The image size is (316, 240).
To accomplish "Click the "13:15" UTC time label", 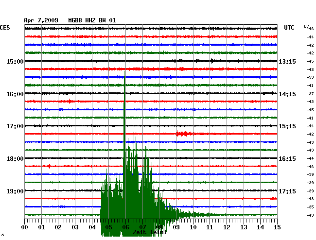I will pos(287,61).
